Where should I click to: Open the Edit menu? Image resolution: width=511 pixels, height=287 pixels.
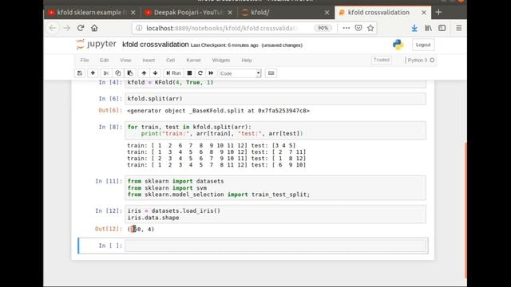105,61
